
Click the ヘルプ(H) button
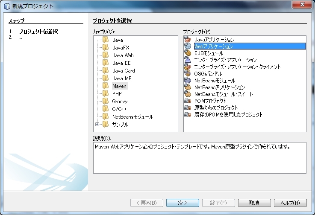tap(290, 203)
